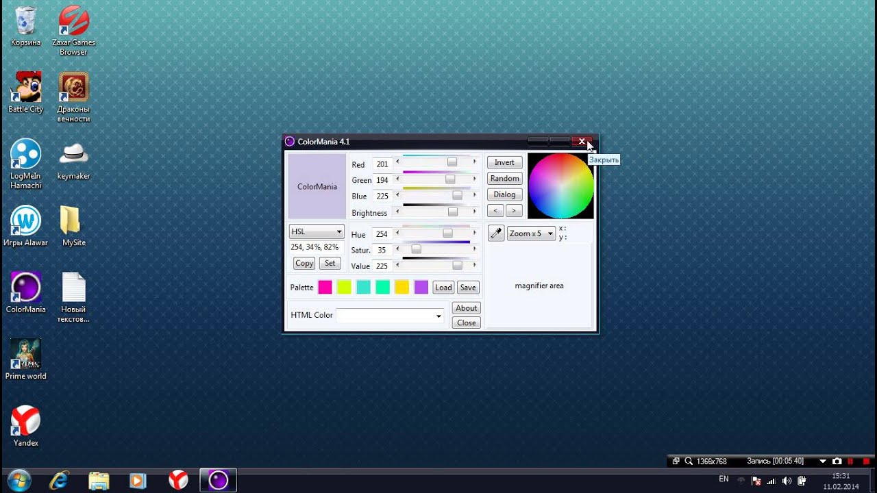Open the HSL color format dropdown
The image size is (877, 493).
316,231
